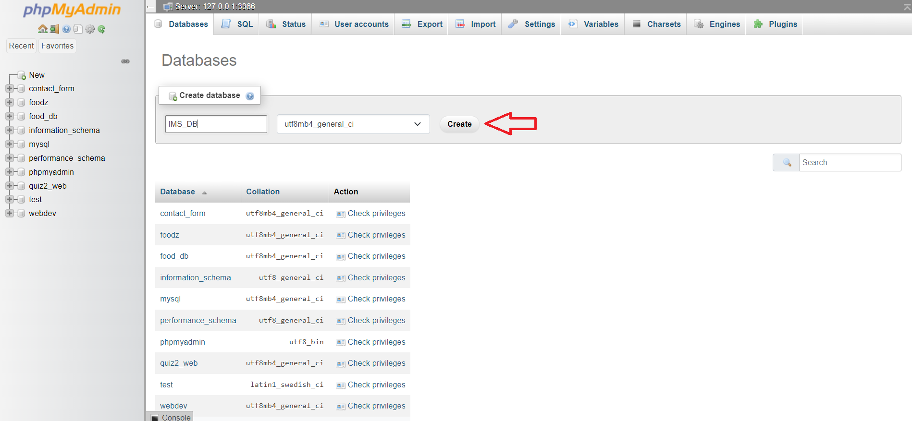Open the collation dropdown utf8mb4_general_ci
912x421 pixels.
click(x=353, y=124)
